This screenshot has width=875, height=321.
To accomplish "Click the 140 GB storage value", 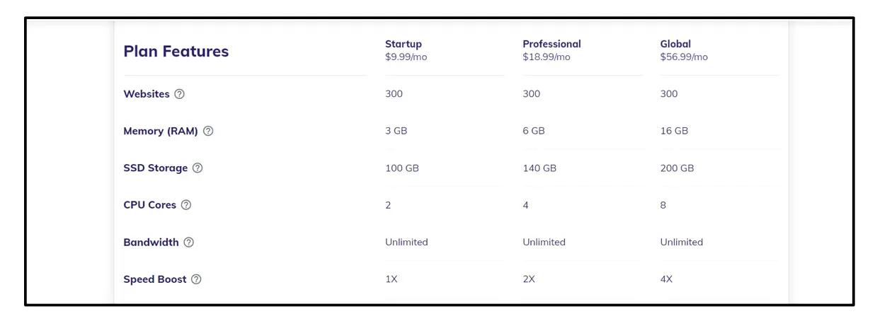I will pyautogui.click(x=539, y=168).
